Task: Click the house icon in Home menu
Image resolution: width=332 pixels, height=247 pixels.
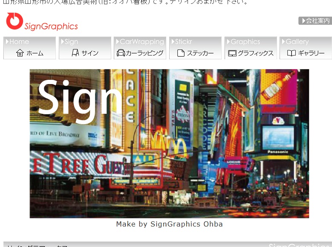Action: [20, 53]
